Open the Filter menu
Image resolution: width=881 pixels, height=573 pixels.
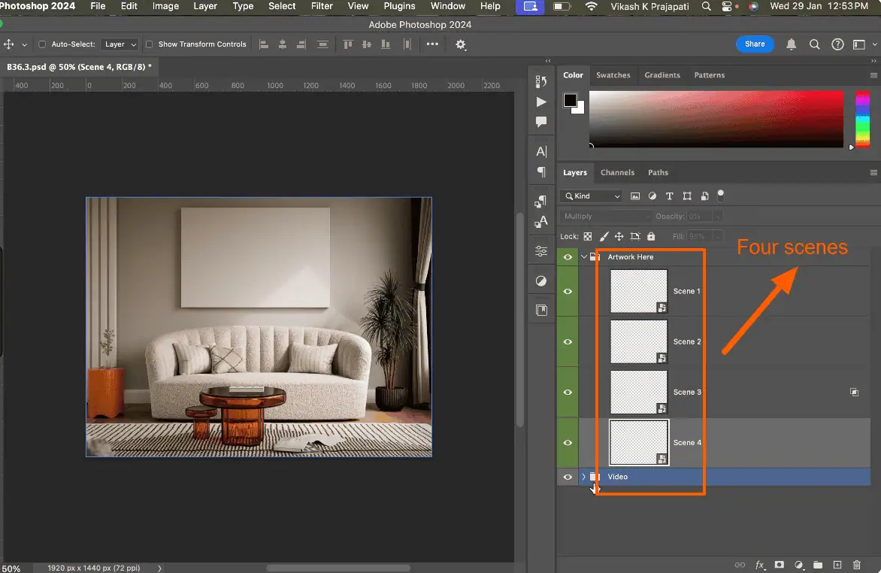(x=322, y=6)
